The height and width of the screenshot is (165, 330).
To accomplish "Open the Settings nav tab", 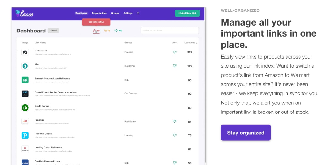I will [x=128, y=13].
